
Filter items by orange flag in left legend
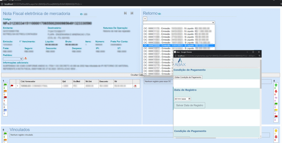point(5,91)
